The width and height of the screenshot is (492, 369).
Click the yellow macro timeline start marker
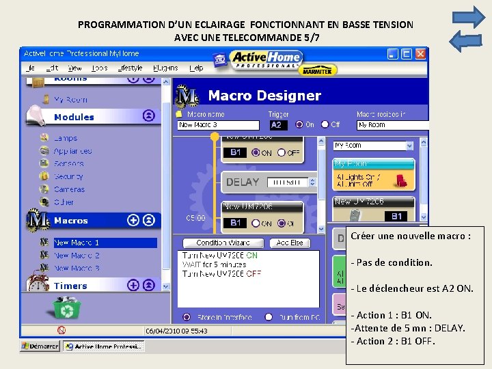(x=215, y=136)
